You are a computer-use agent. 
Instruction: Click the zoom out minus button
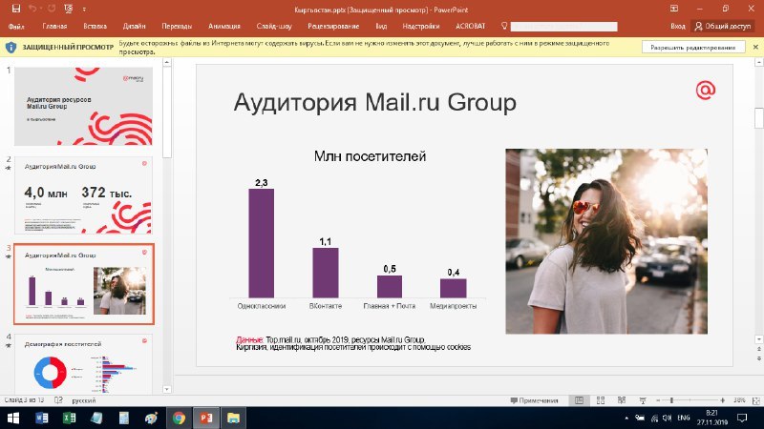coord(658,400)
